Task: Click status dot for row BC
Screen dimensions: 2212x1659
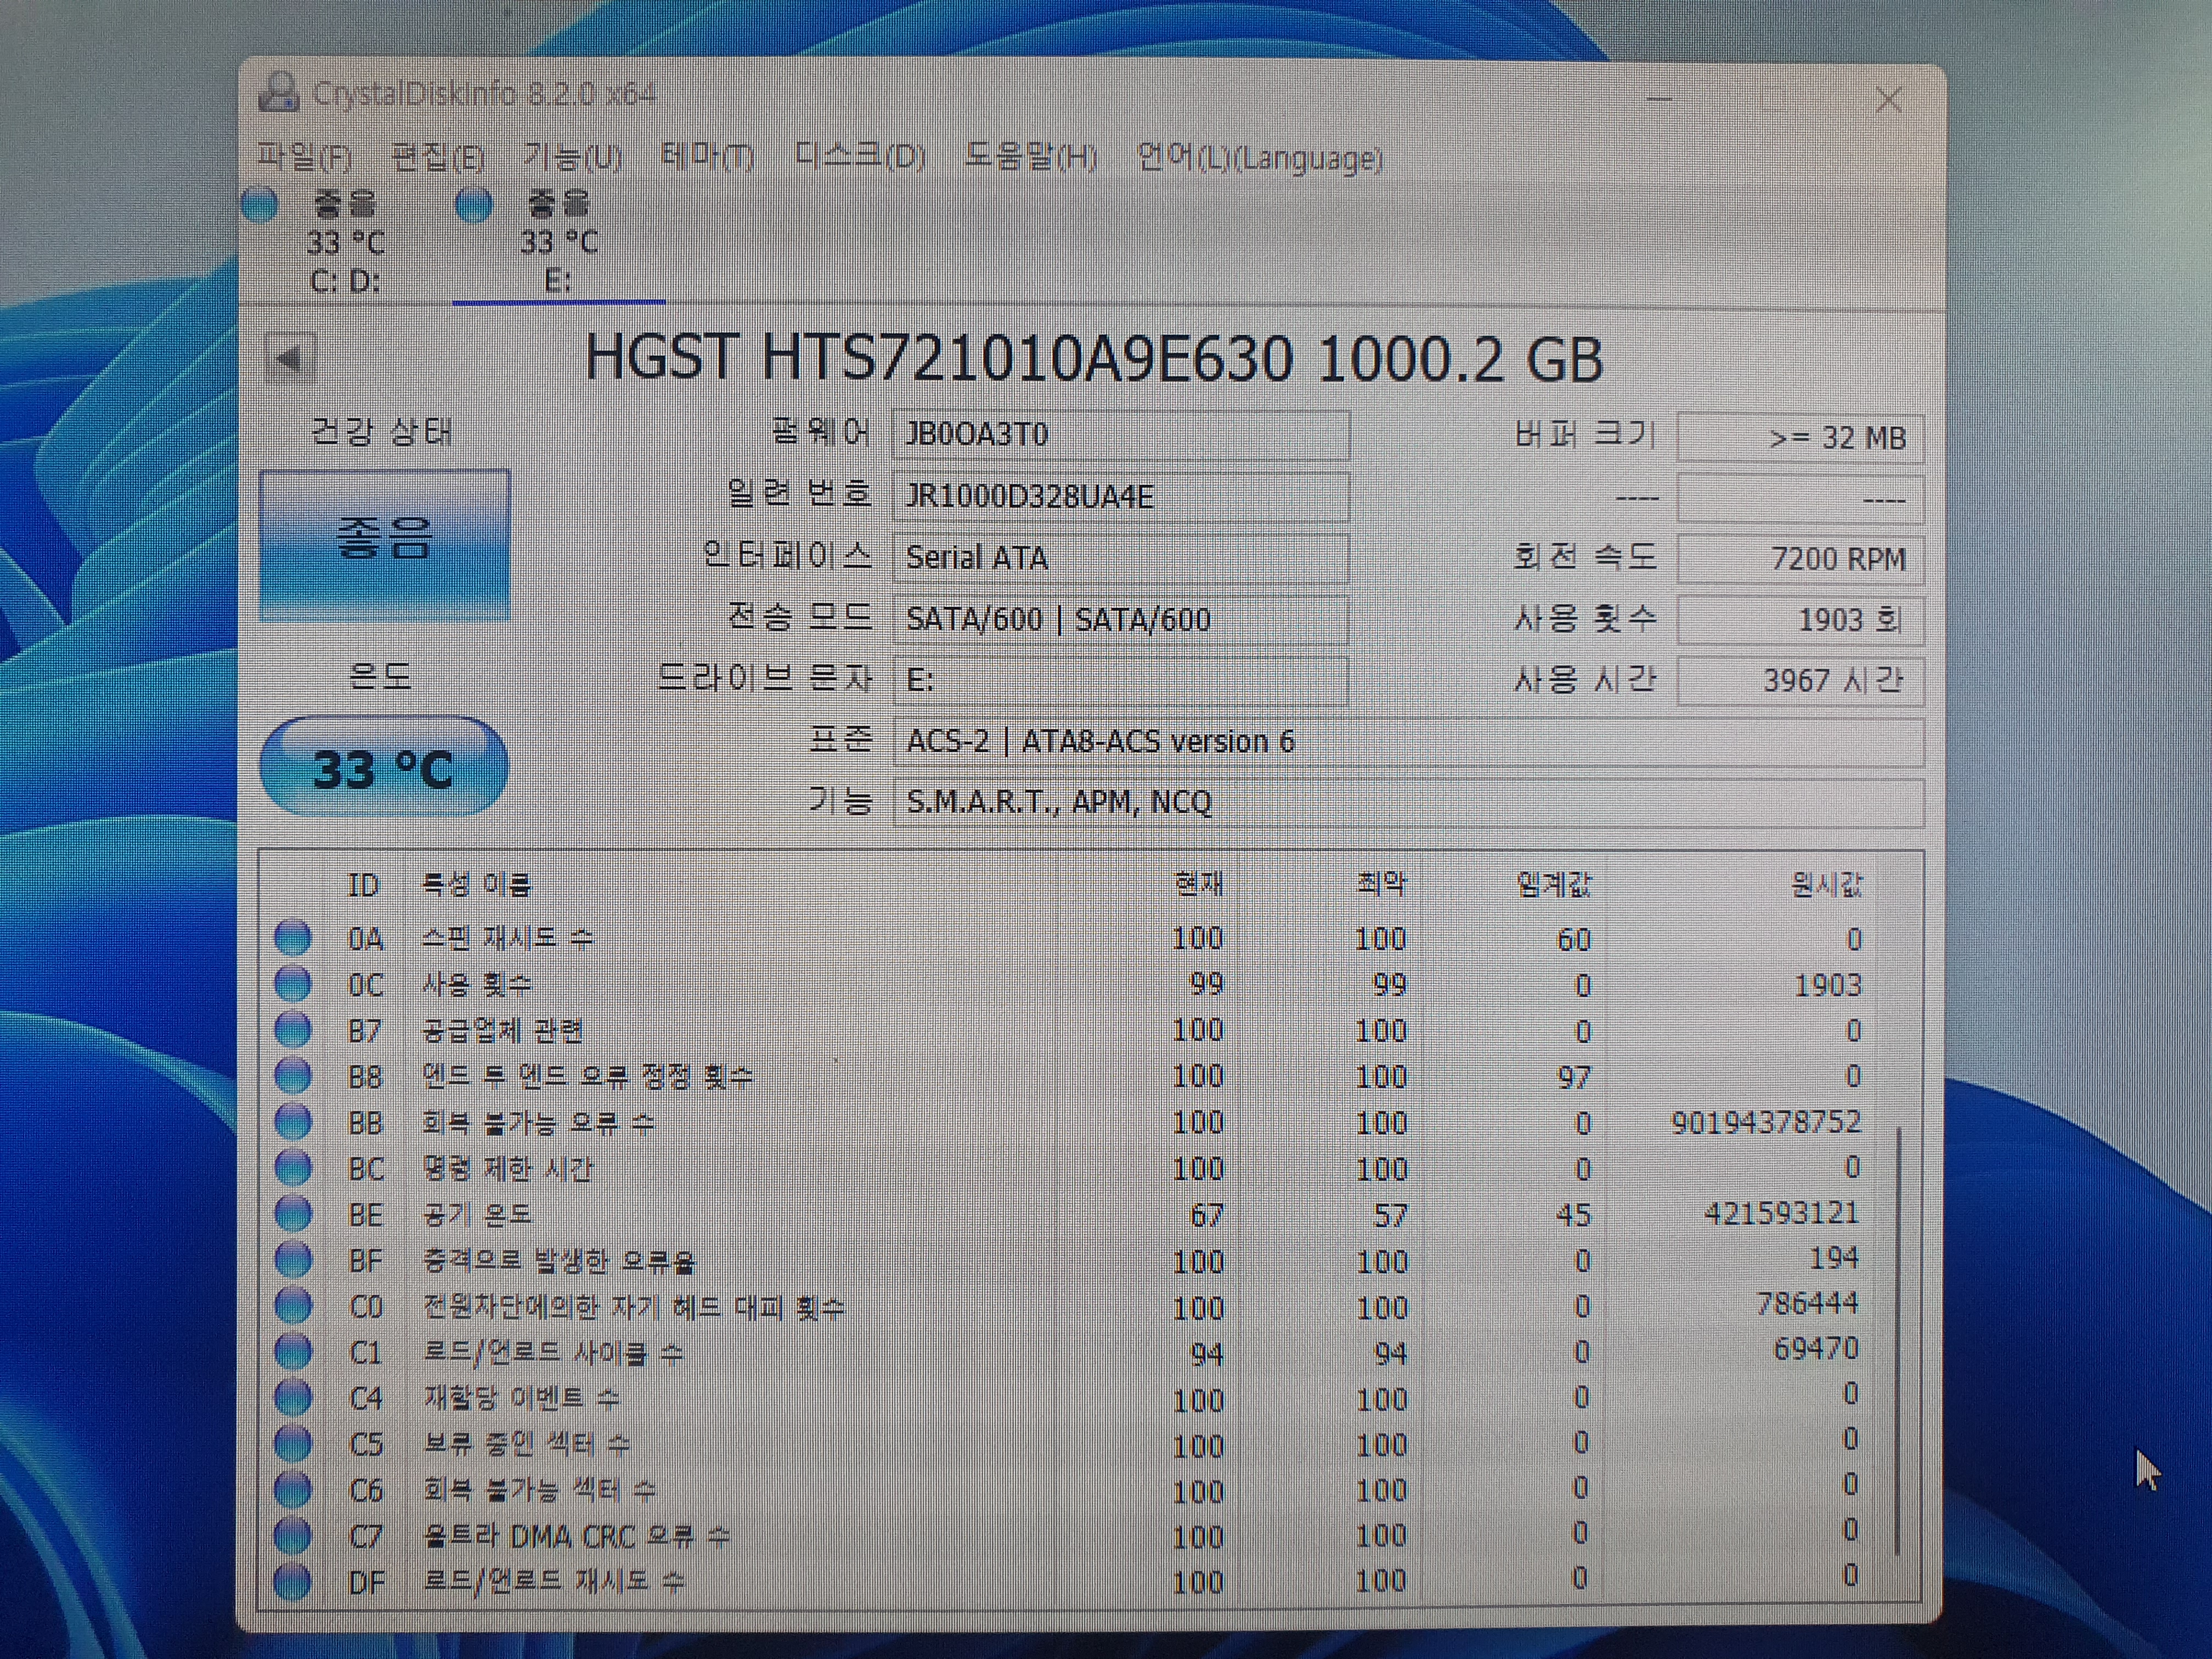Action: (x=292, y=1168)
